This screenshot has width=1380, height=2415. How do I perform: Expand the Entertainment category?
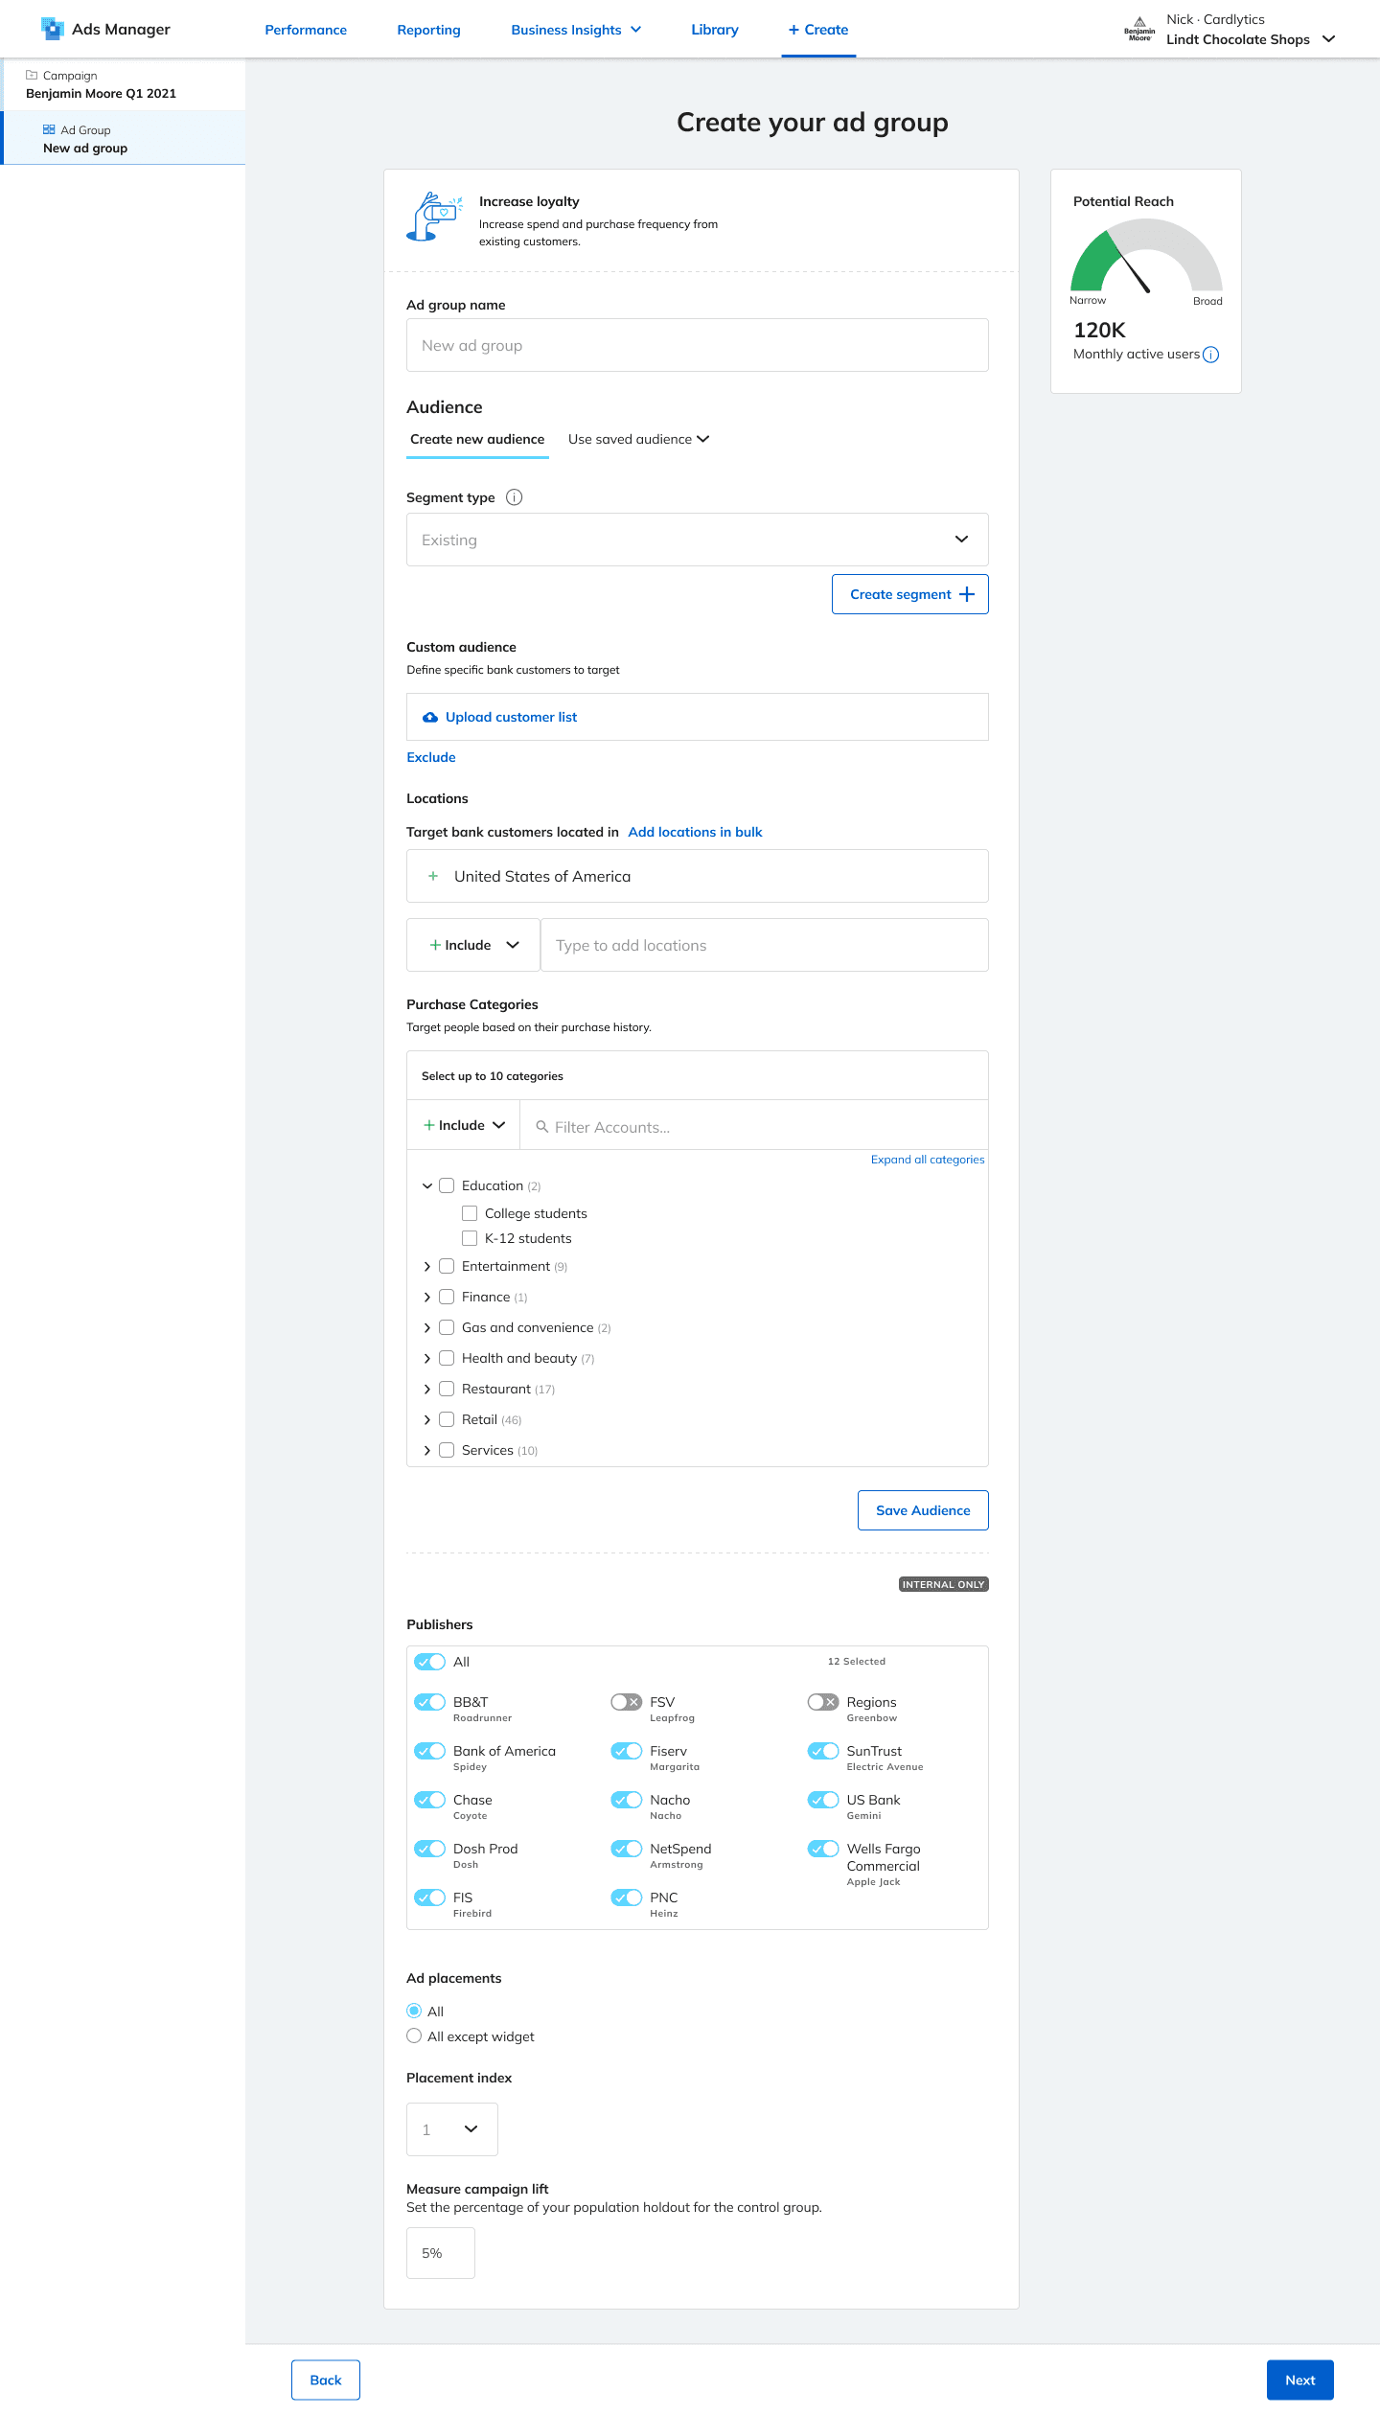(x=427, y=1267)
